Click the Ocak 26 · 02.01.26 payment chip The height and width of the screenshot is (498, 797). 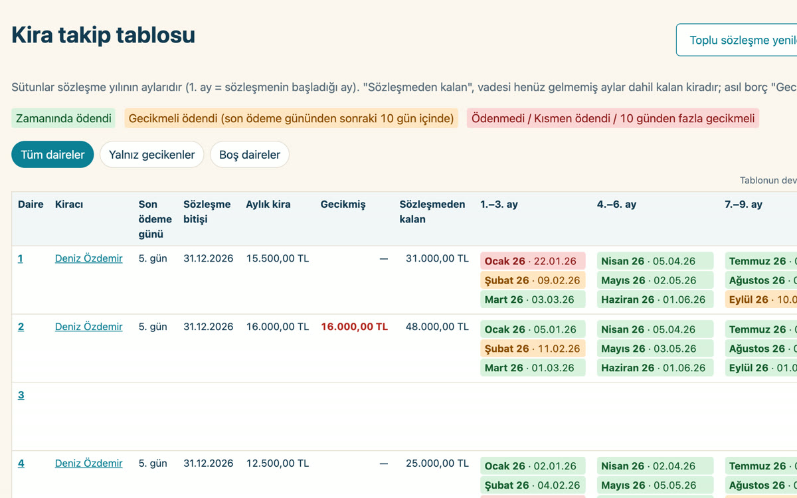533,466
